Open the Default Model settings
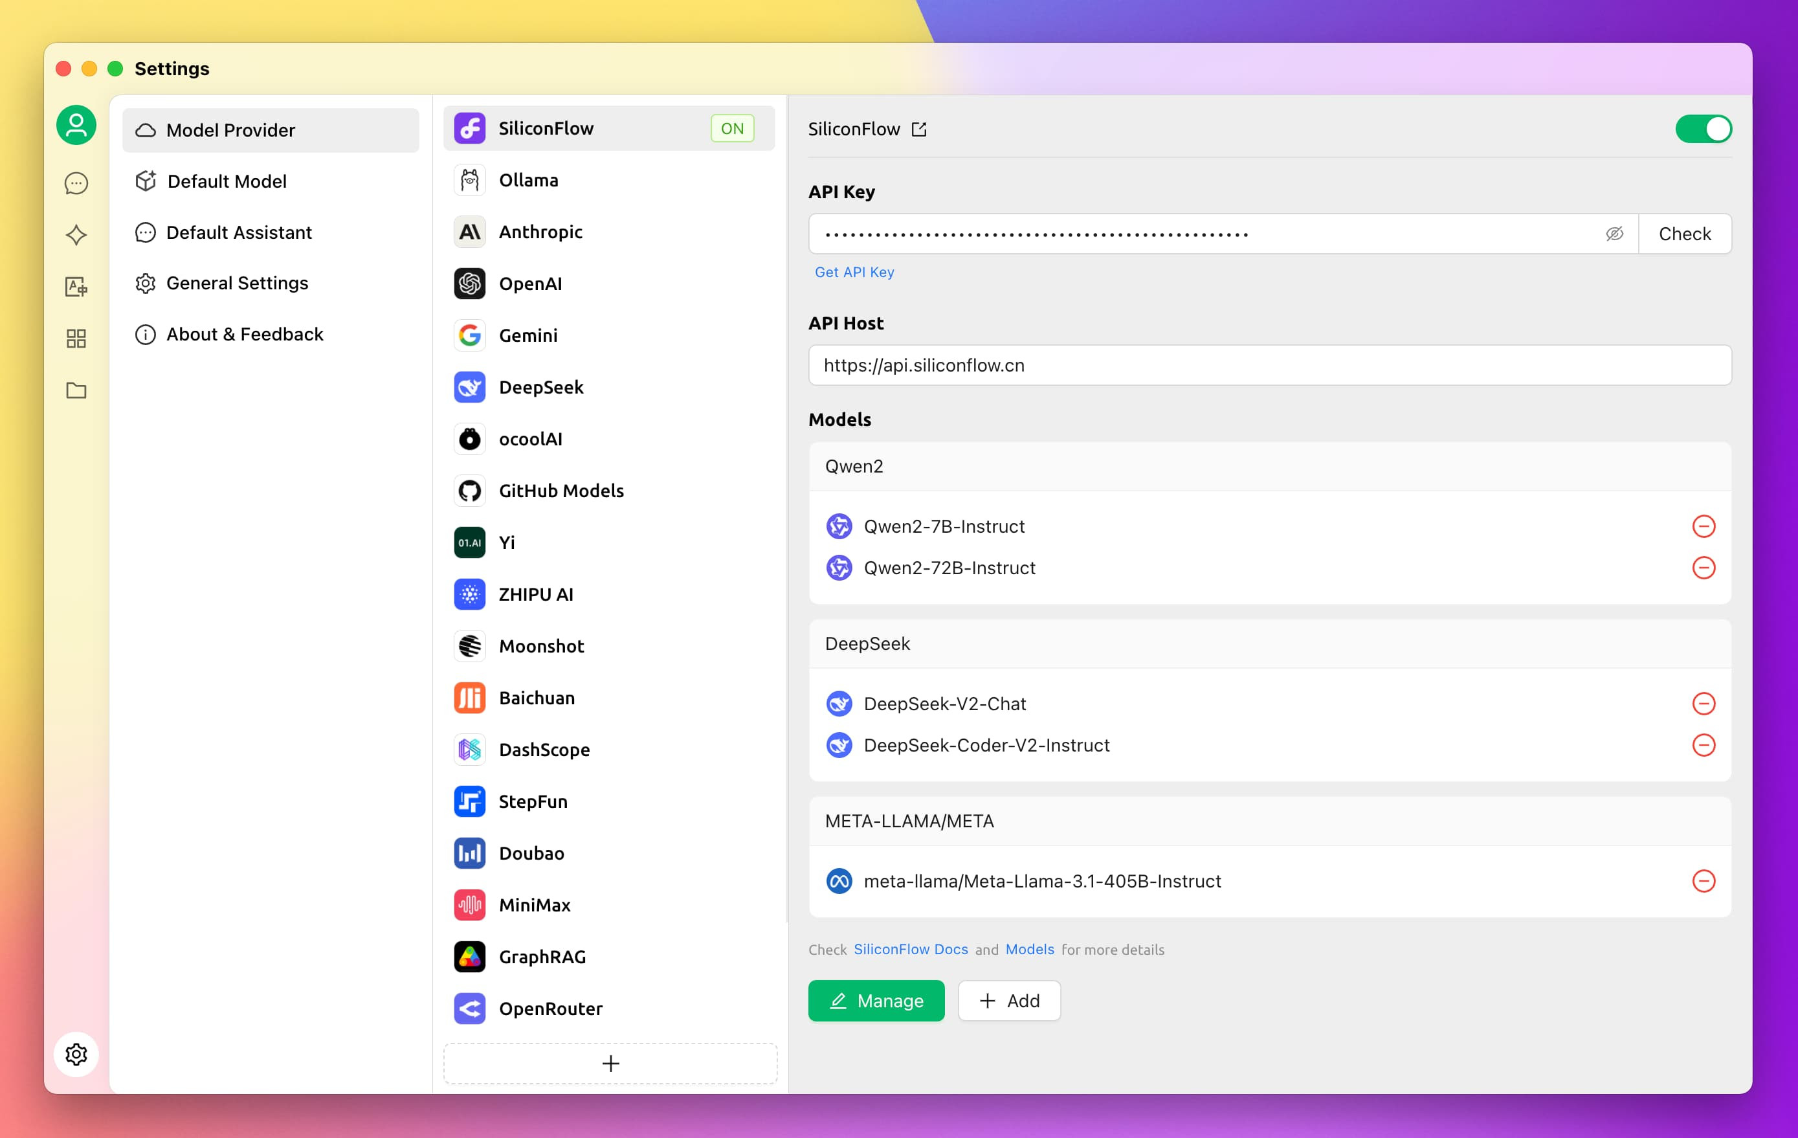 227,181
